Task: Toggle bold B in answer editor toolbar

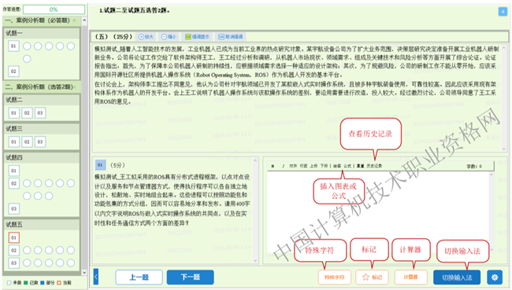Action: [273, 166]
